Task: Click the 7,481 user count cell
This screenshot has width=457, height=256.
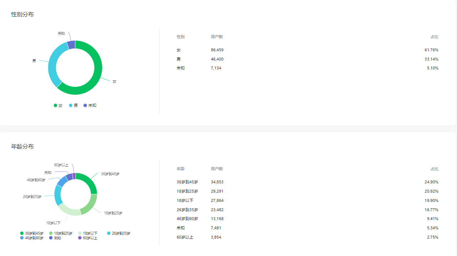Action: pyautogui.click(x=216, y=228)
